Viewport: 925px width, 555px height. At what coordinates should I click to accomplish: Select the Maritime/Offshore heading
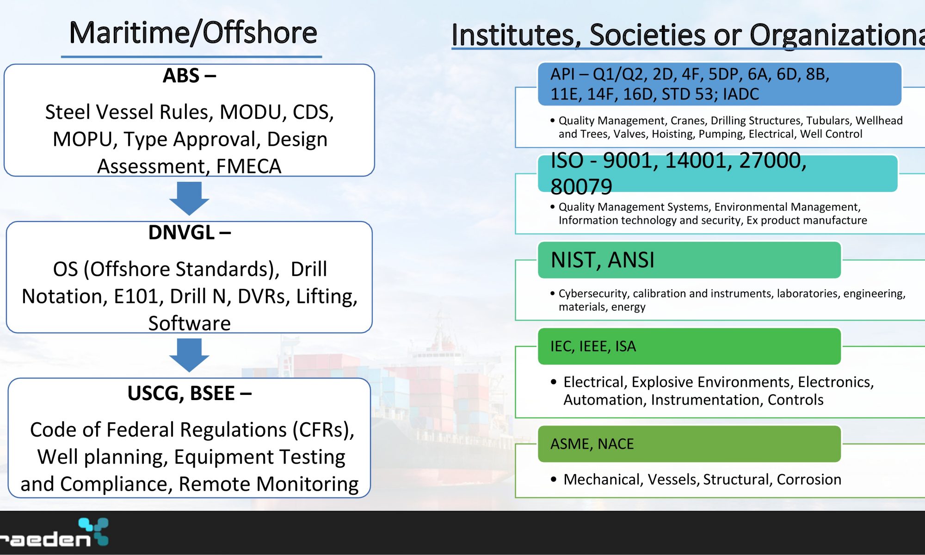coord(193,33)
